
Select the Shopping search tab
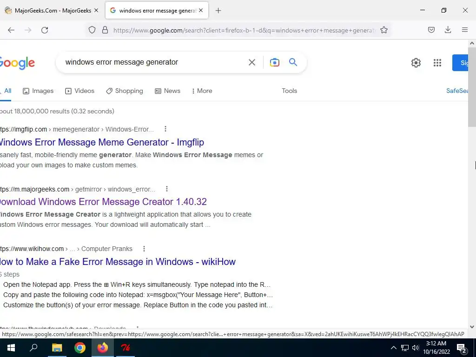(x=125, y=91)
